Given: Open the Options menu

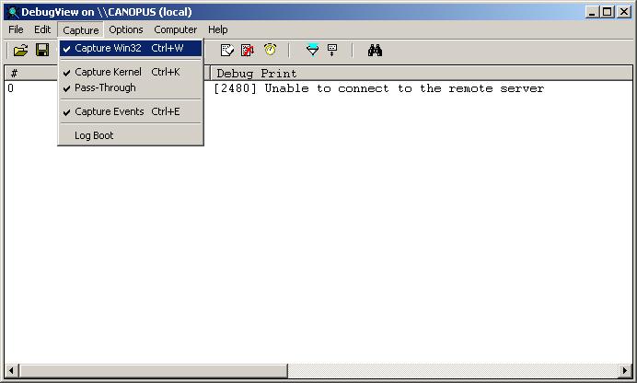Looking at the screenshot, I should pyautogui.click(x=125, y=29).
